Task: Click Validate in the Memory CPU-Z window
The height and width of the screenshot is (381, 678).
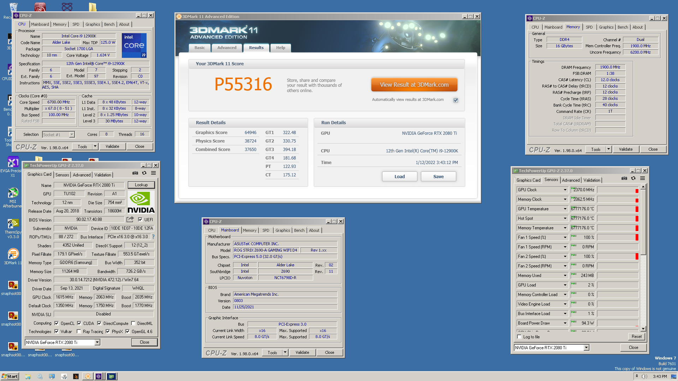Action: point(625,149)
